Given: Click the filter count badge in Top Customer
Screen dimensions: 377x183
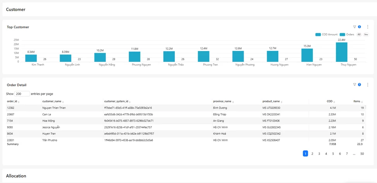Looking at the screenshot, I should click(x=360, y=27).
